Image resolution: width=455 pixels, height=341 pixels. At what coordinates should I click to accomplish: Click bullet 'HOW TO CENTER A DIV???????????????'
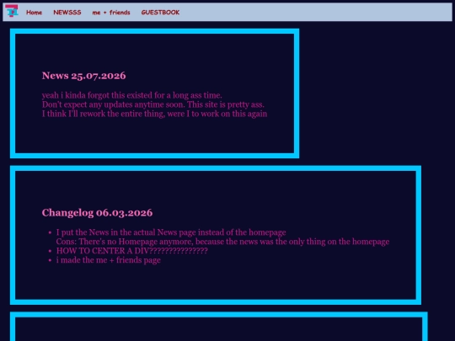tap(132, 251)
